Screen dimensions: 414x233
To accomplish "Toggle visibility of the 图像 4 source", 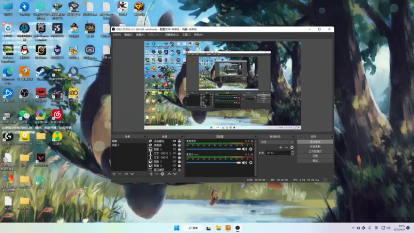I will (x=174, y=149).
